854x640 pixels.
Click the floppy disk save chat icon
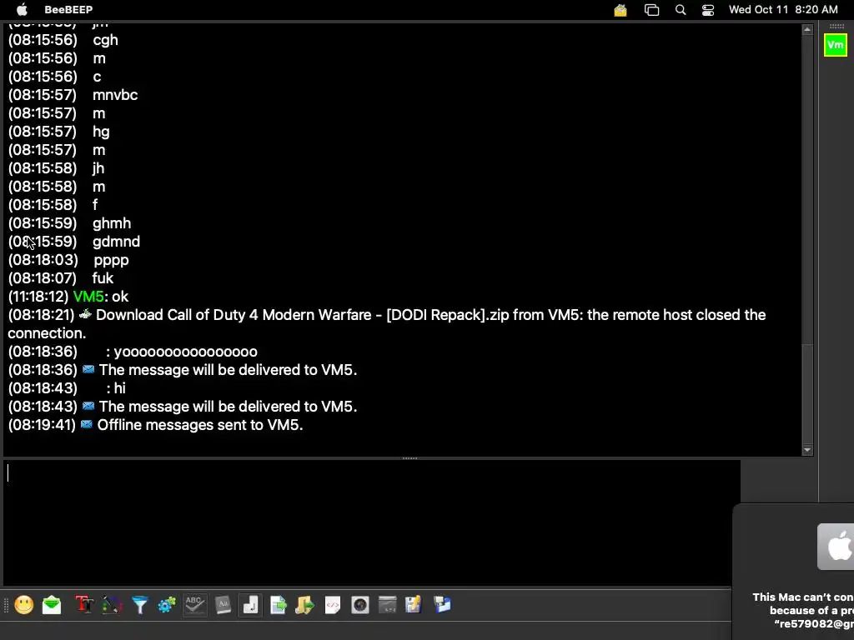414,605
